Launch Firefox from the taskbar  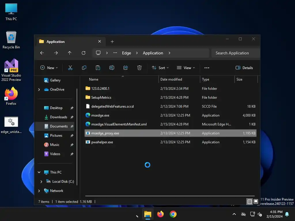click(160, 214)
